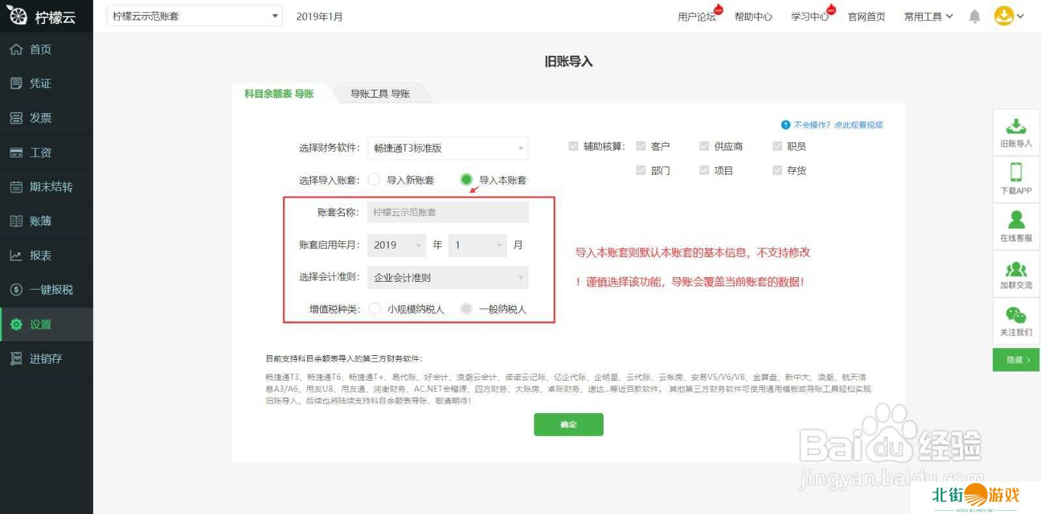Open the 不会操作？点此观看视频 link
Viewport: 1041px width, 514px height.
(x=837, y=125)
